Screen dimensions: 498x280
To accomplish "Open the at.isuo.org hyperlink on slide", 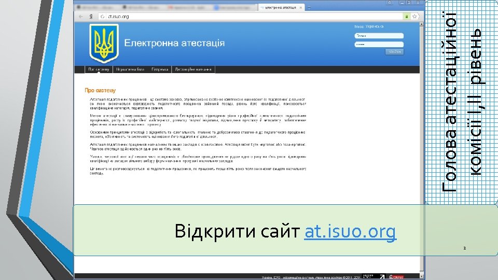I will [350, 231].
